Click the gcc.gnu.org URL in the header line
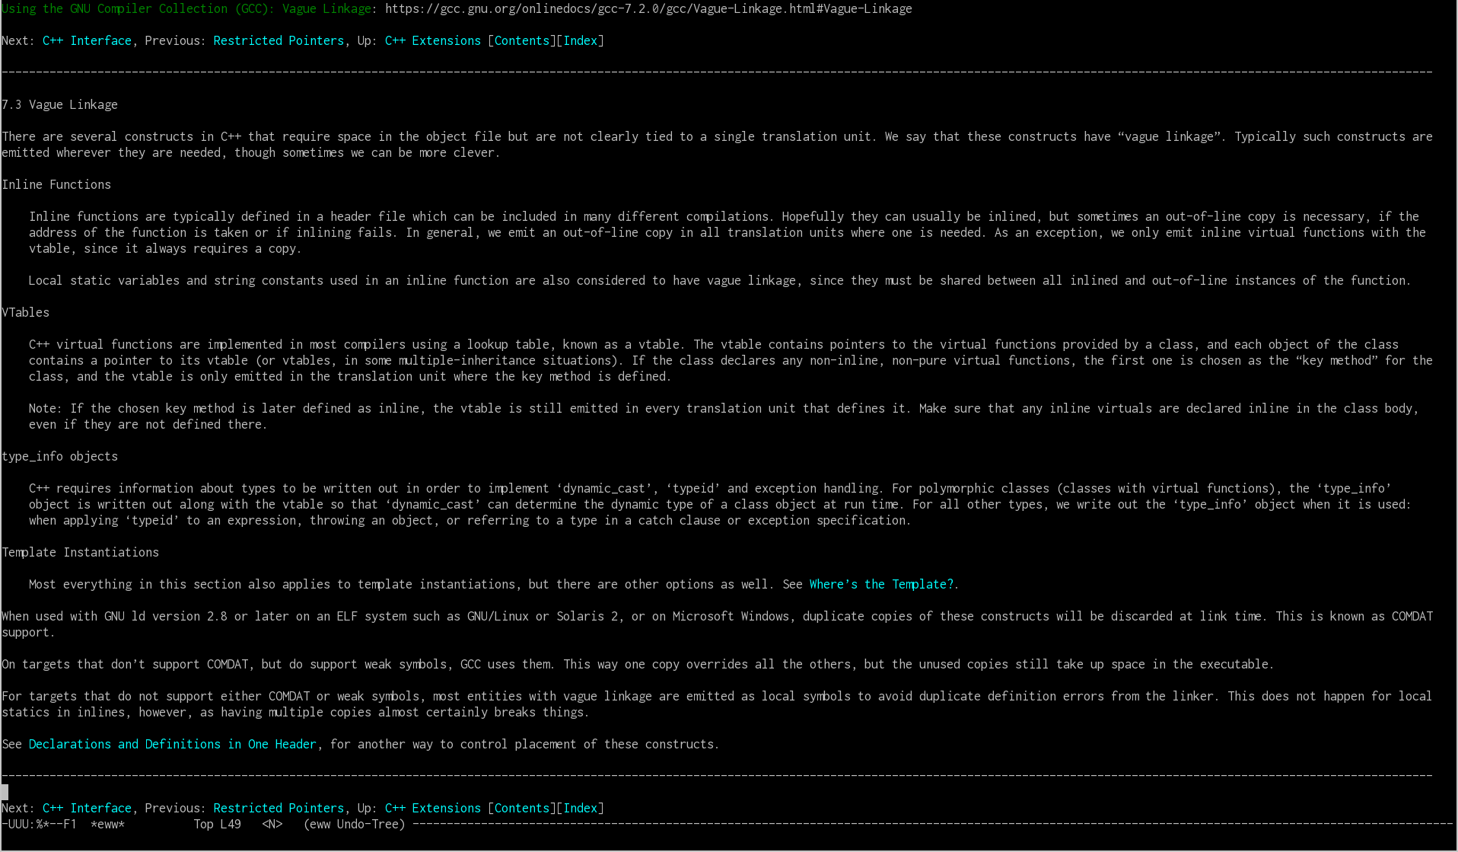The height and width of the screenshot is (852, 1458). (648, 8)
